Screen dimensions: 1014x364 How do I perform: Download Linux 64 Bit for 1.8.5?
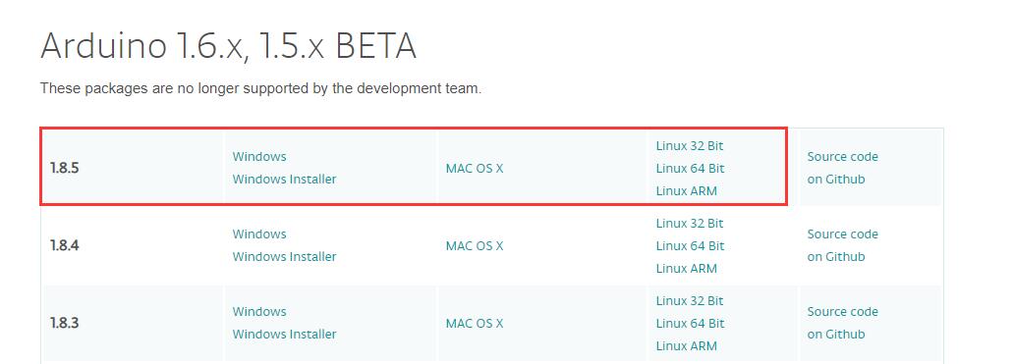(690, 169)
